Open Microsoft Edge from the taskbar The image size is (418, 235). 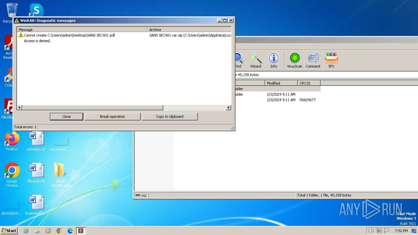pos(70,231)
